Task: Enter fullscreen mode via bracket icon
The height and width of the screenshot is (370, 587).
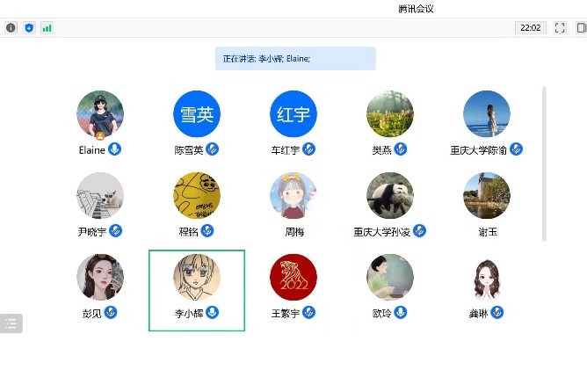Action: click(x=560, y=28)
